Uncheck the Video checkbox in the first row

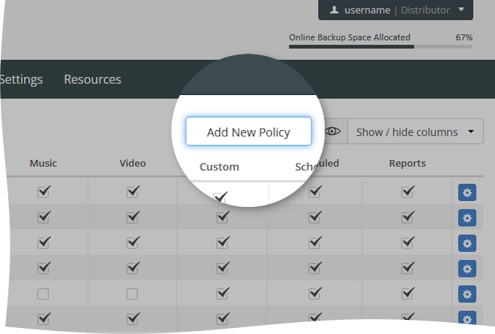[133, 192]
